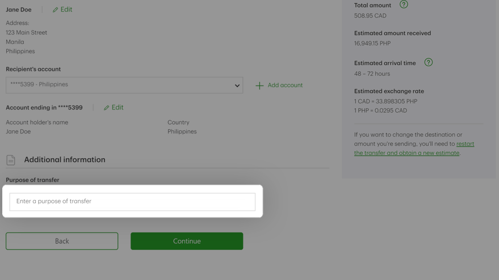Click the Add account link text
Screen dimensions: 499x280
tap(285, 85)
